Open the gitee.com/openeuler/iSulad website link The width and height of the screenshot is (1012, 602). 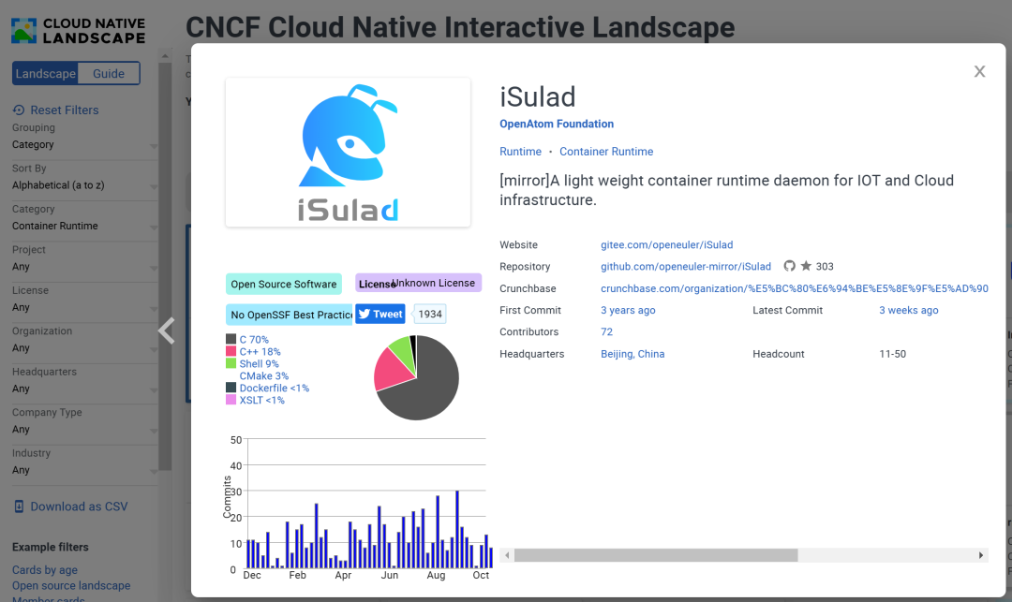pos(666,244)
